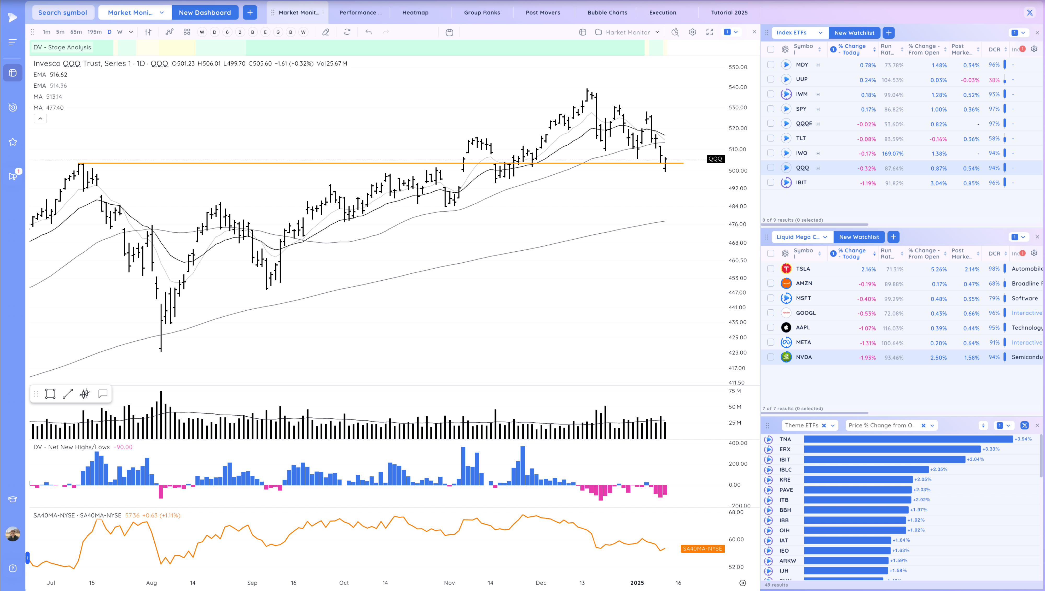The image size is (1045, 591).
Task: Open more timeframes dropdown chevron
Action: pyautogui.click(x=131, y=32)
